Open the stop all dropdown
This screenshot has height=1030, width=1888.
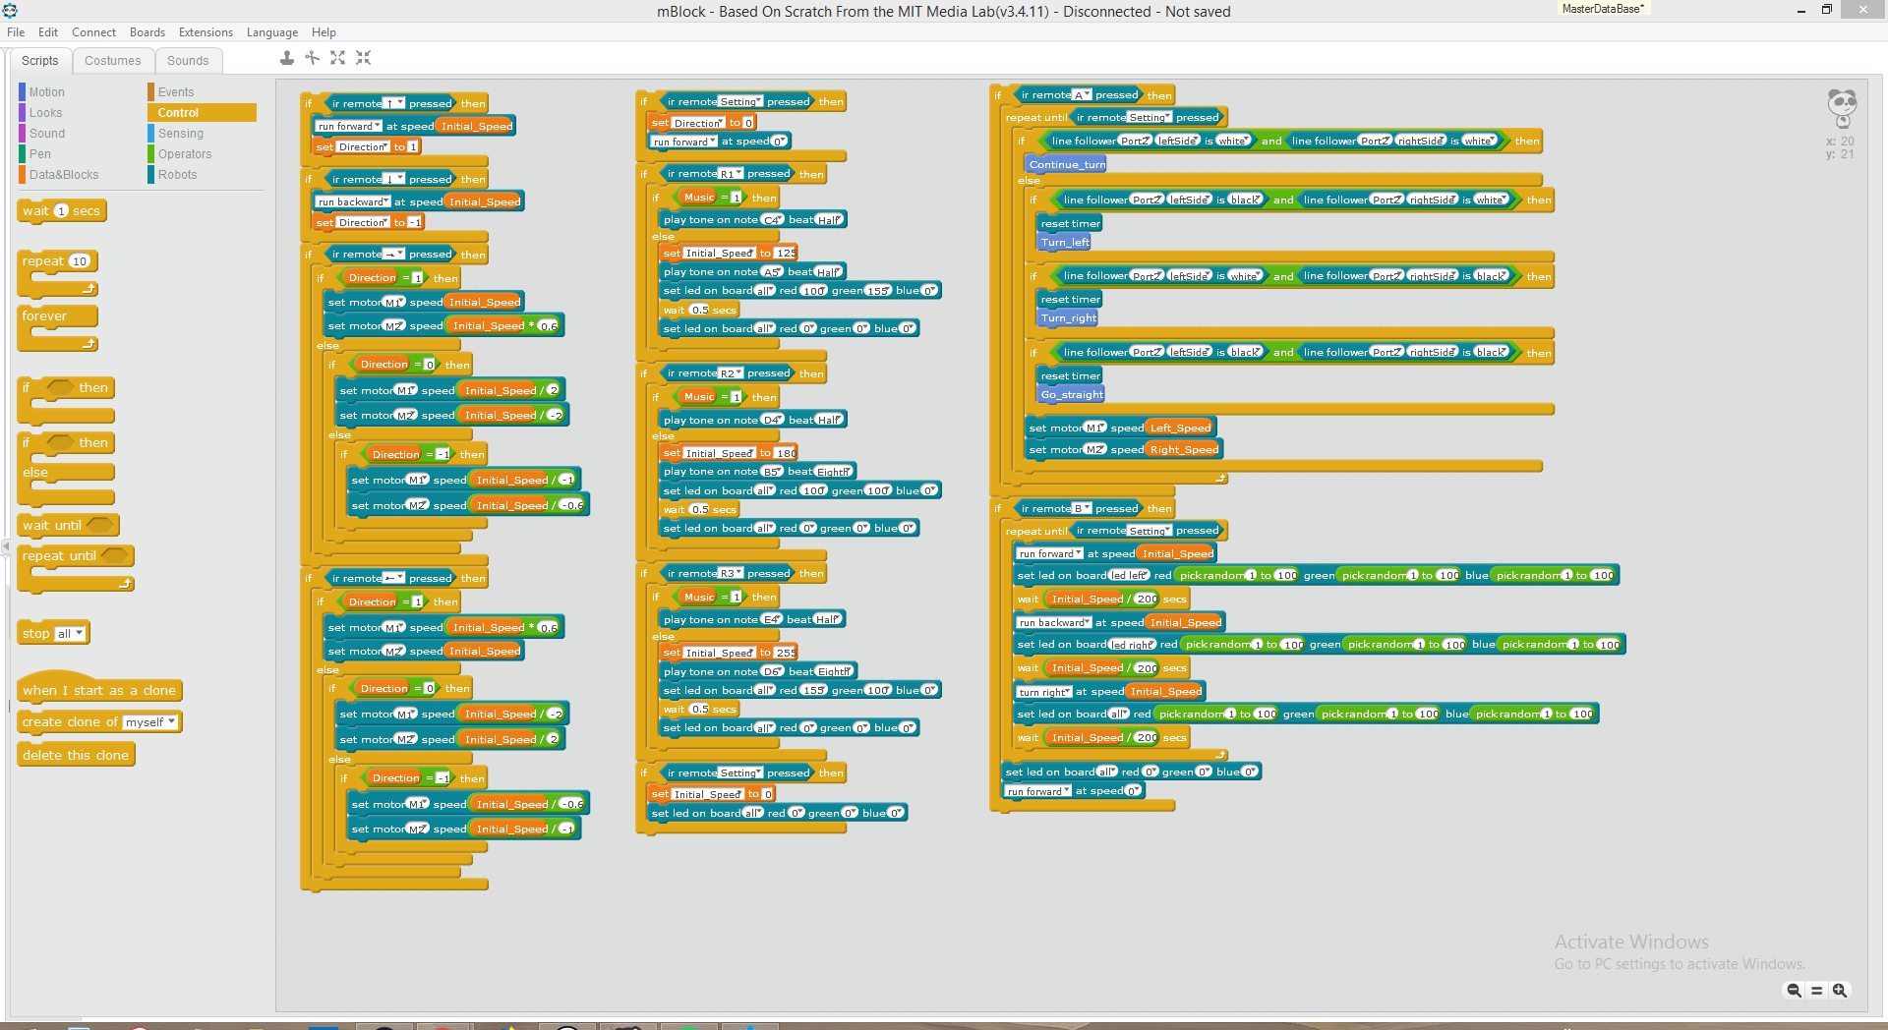71,634
